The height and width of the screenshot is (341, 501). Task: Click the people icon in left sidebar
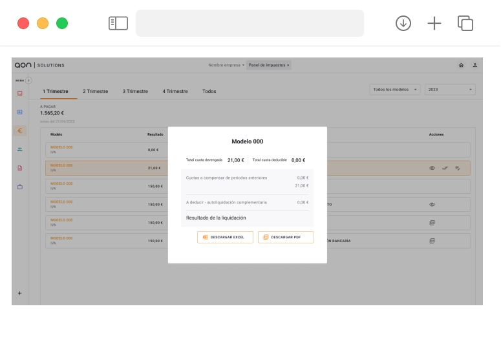[20, 149]
